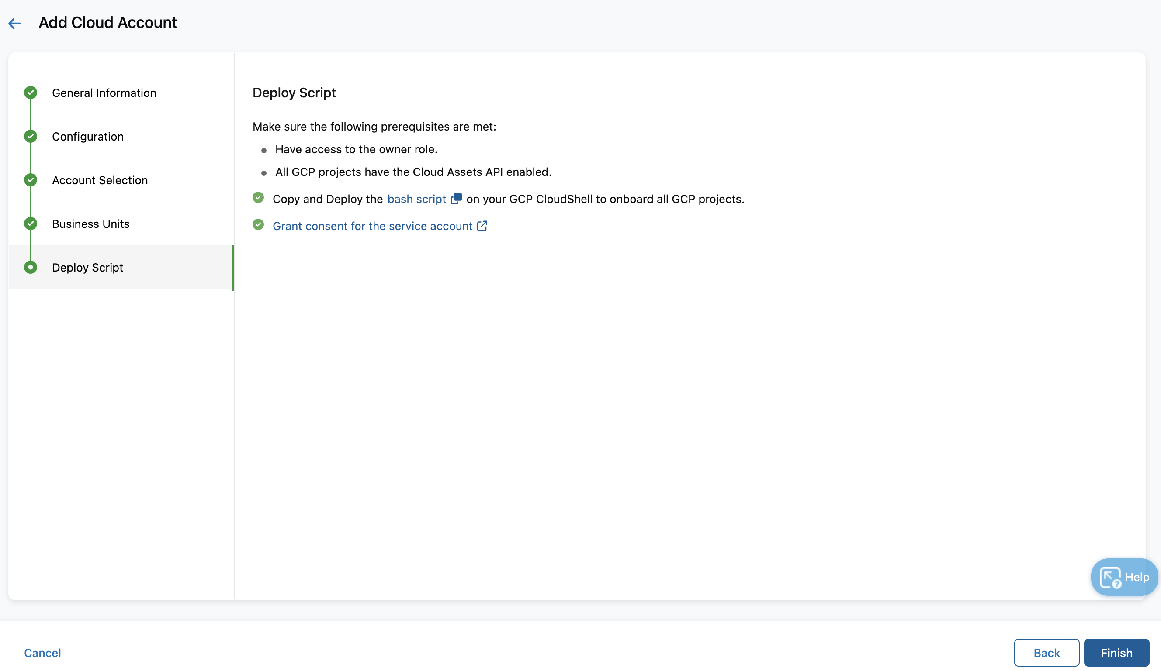This screenshot has width=1161, height=671.
Task: Select the Deploy Script step
Action: [x=87, y=267]
